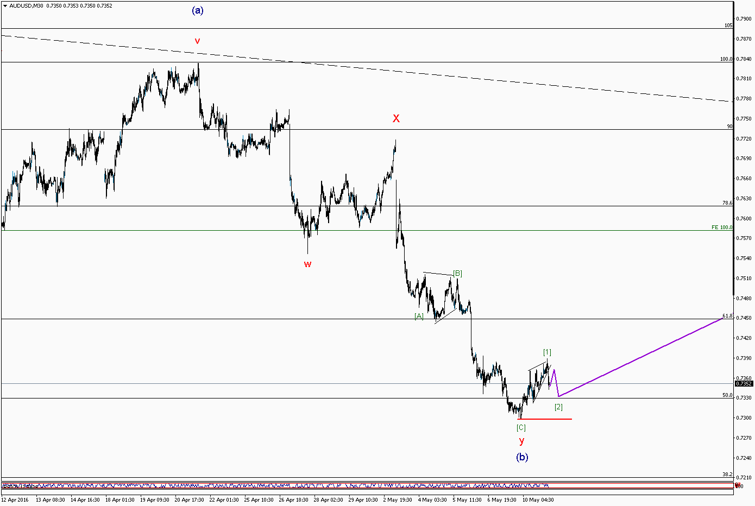Open the chart menu triangle beside AUDUSD,M30
Viewport: 755px width, 506px height.
[x=5, y=6]
